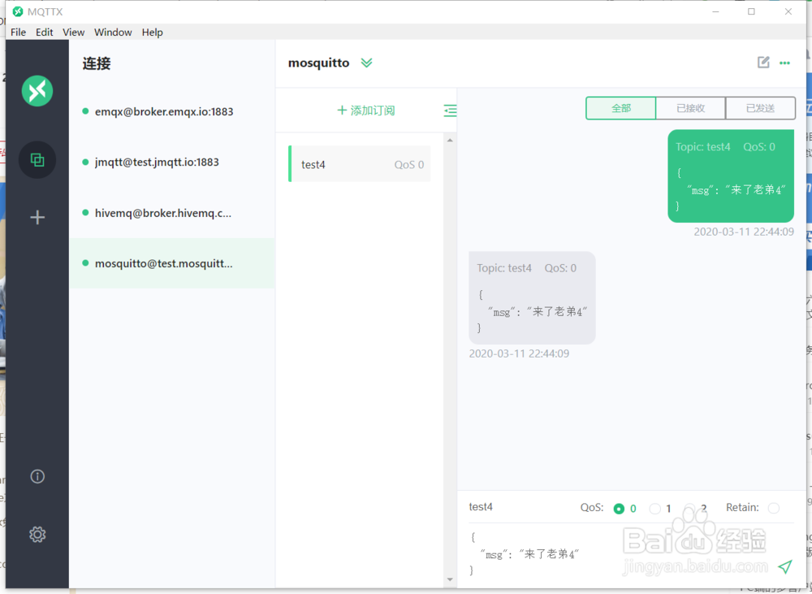Open the three-dots more options menu
This screenshot has height=594, width=812.
pos(785,63)
